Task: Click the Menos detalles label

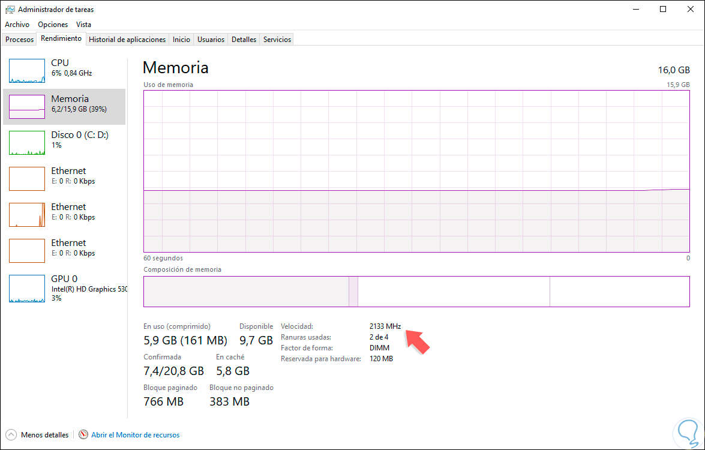Action: click(x=45, y=435)
